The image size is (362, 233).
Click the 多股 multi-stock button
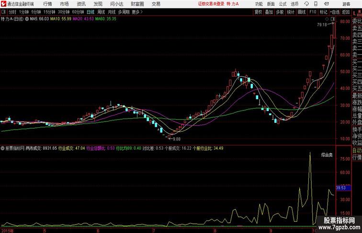[280, 12]
